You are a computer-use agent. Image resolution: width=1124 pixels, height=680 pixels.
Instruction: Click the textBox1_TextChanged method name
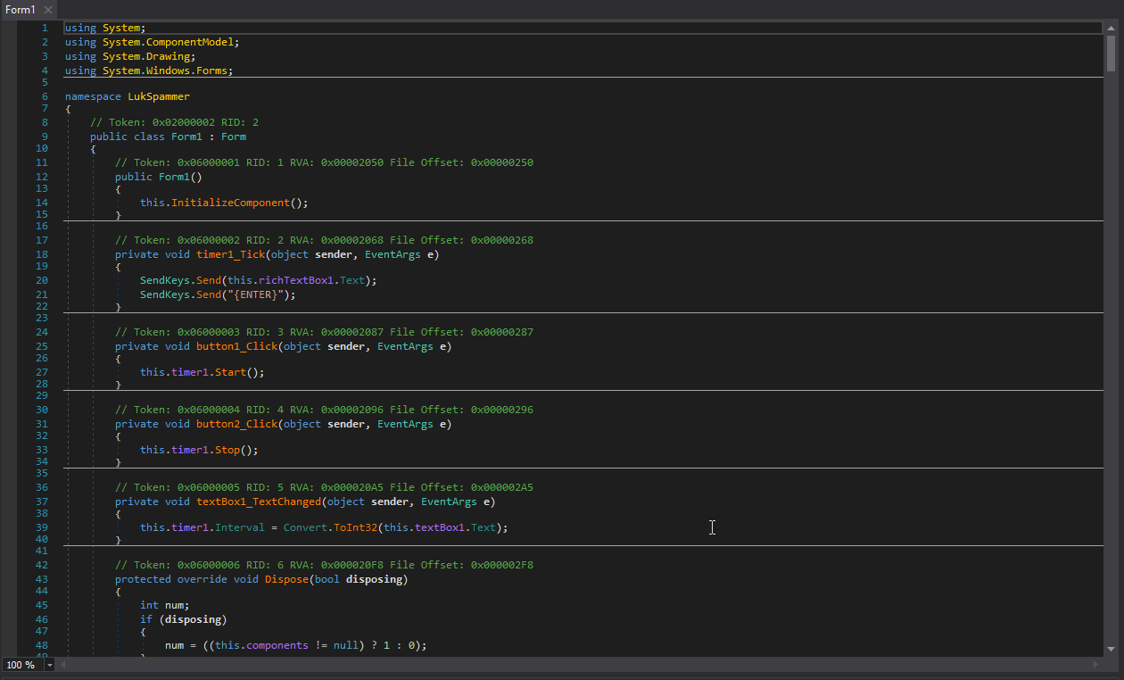(x=260, y=502)
